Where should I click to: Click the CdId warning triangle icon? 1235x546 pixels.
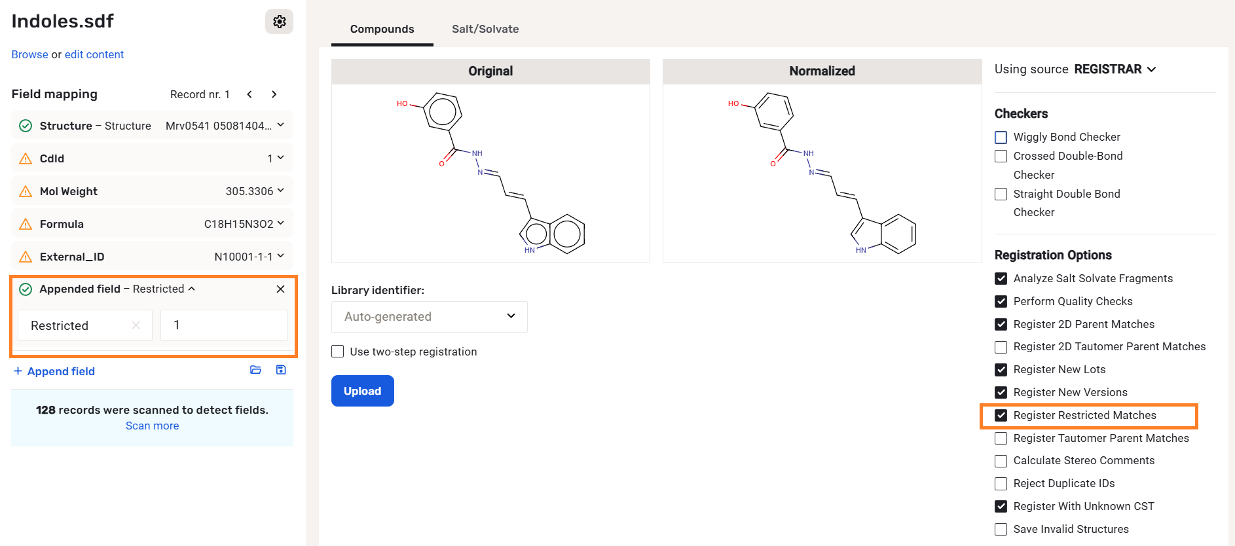click(26, 158)
